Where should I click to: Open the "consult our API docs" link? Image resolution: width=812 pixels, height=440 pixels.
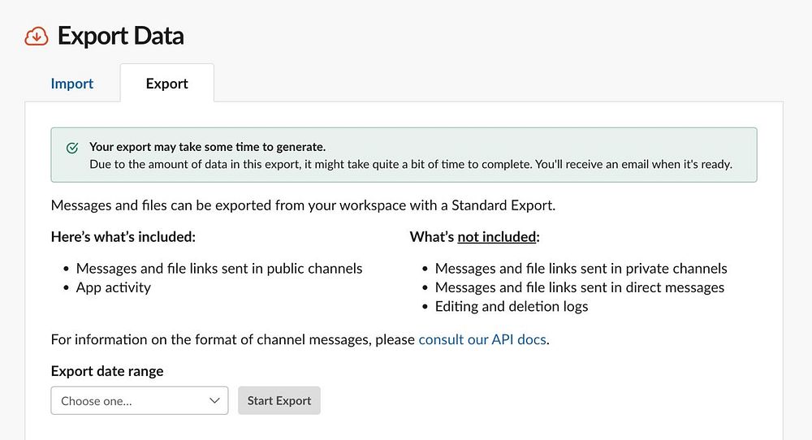pos(482,339)
